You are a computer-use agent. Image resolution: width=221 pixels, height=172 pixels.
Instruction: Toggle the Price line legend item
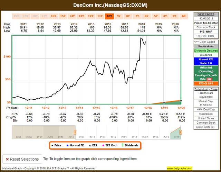tap(56, 145)
